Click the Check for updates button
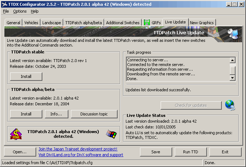The height and width of the screenshot is (167, 246). point(191,105)
